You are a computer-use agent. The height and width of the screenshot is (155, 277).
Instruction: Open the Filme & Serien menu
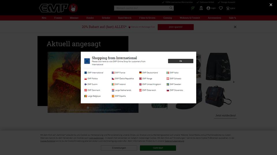pos(147,18)
